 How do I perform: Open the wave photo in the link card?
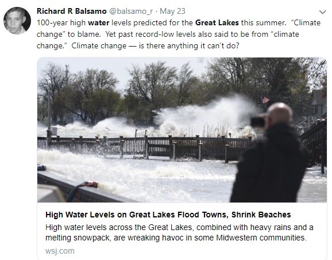pyautogui.click(x=182, y=130)
